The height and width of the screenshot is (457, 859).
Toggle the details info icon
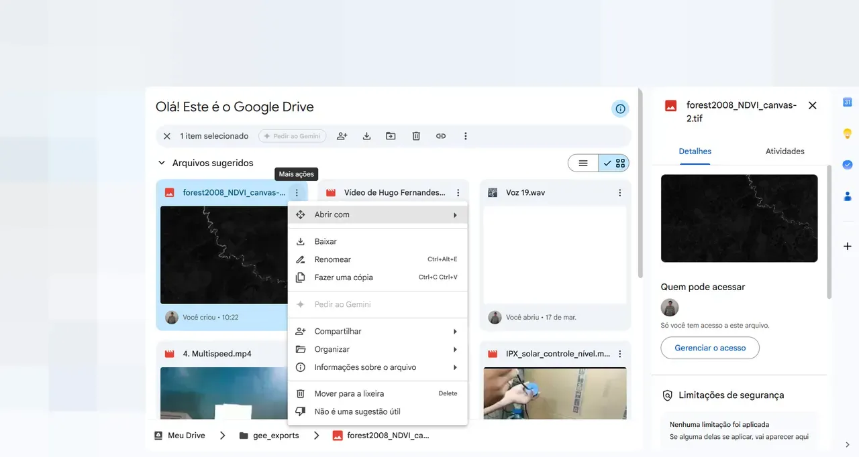click(620, 109)
